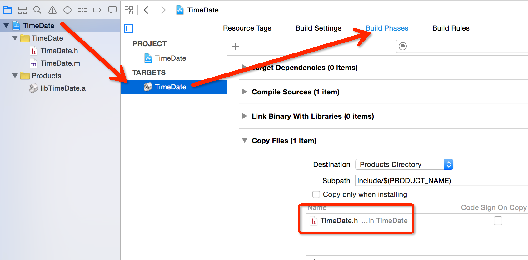Collapse the Products folder
Screen dimensions: 528x260
(15, 76)
